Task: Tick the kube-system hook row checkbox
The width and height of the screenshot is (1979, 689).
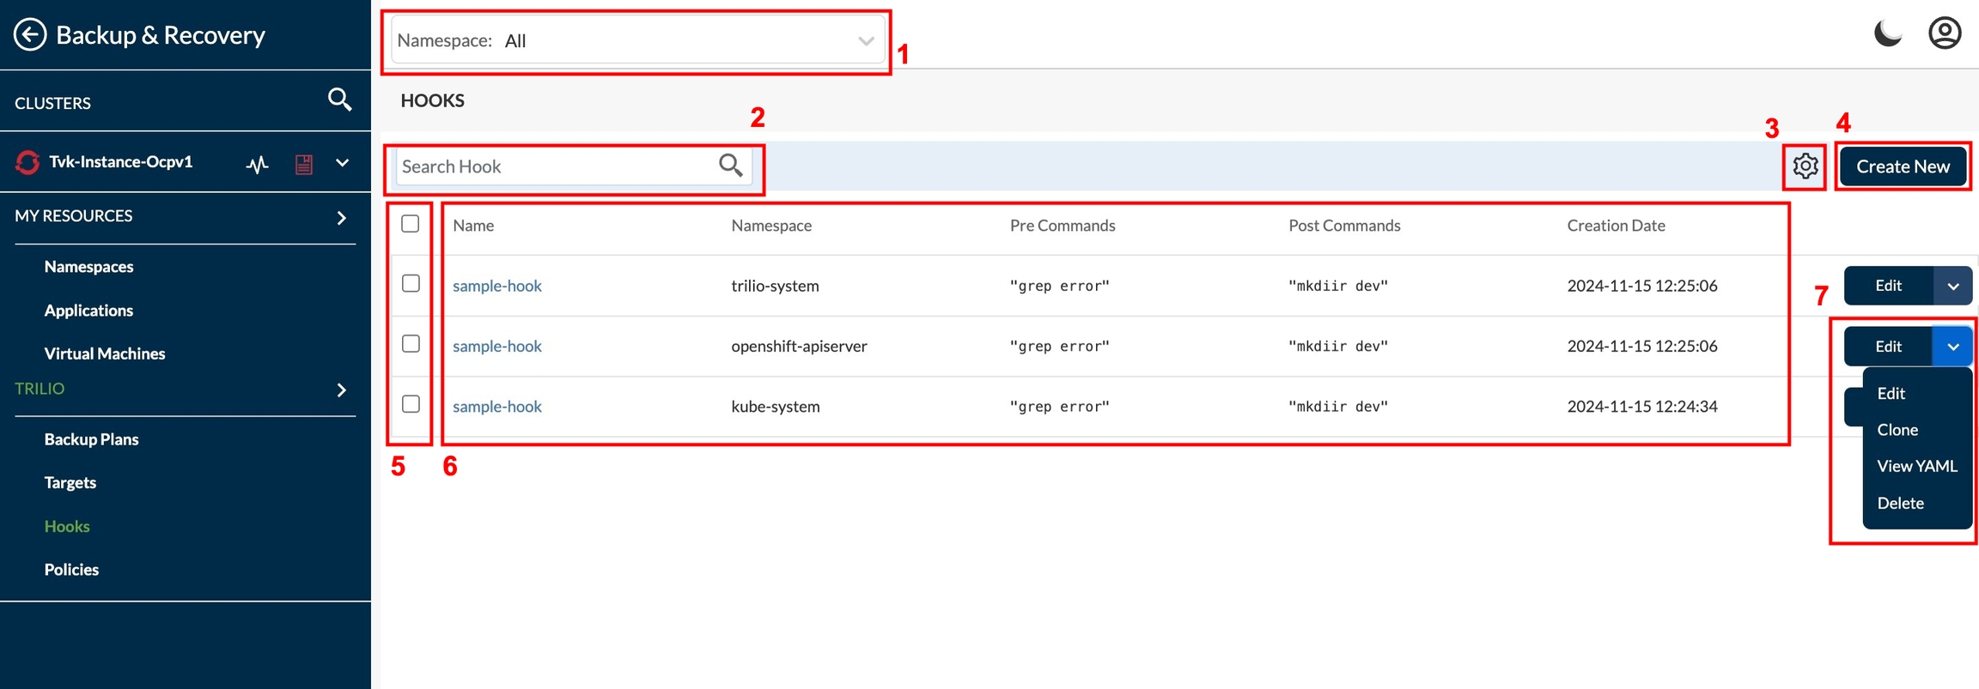Action: 411,404
